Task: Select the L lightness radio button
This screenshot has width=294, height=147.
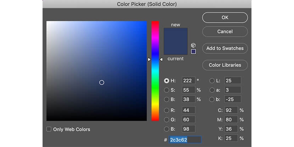Action: [x=212, y=80]
